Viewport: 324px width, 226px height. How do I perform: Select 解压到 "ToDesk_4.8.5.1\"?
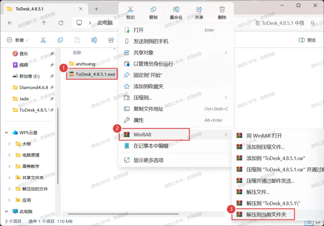(278, 203)
